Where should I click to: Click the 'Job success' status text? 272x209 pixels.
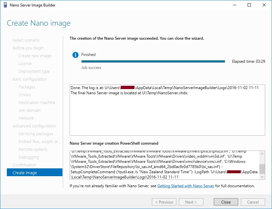click(x=91, y=68)
